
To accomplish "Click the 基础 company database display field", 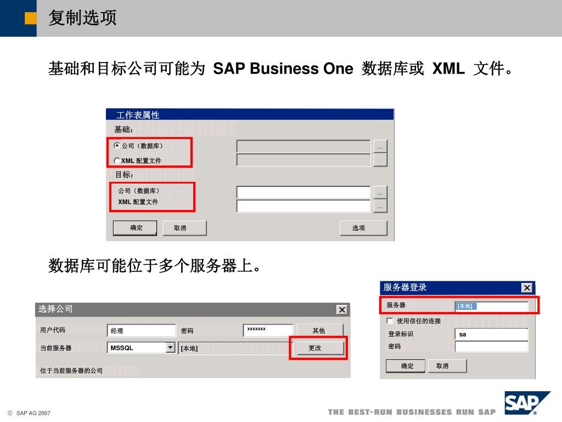I will [x=304, y=146].
